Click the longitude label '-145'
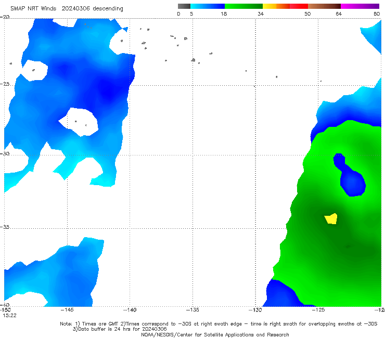This screenshot has height=338, width=385. (67, 310)
